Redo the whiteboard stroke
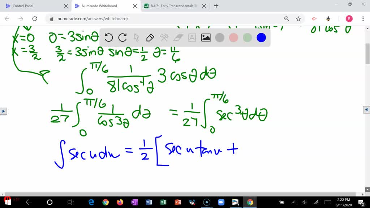The width and height of the screenshot is (370, 208). tap(122, 38)
